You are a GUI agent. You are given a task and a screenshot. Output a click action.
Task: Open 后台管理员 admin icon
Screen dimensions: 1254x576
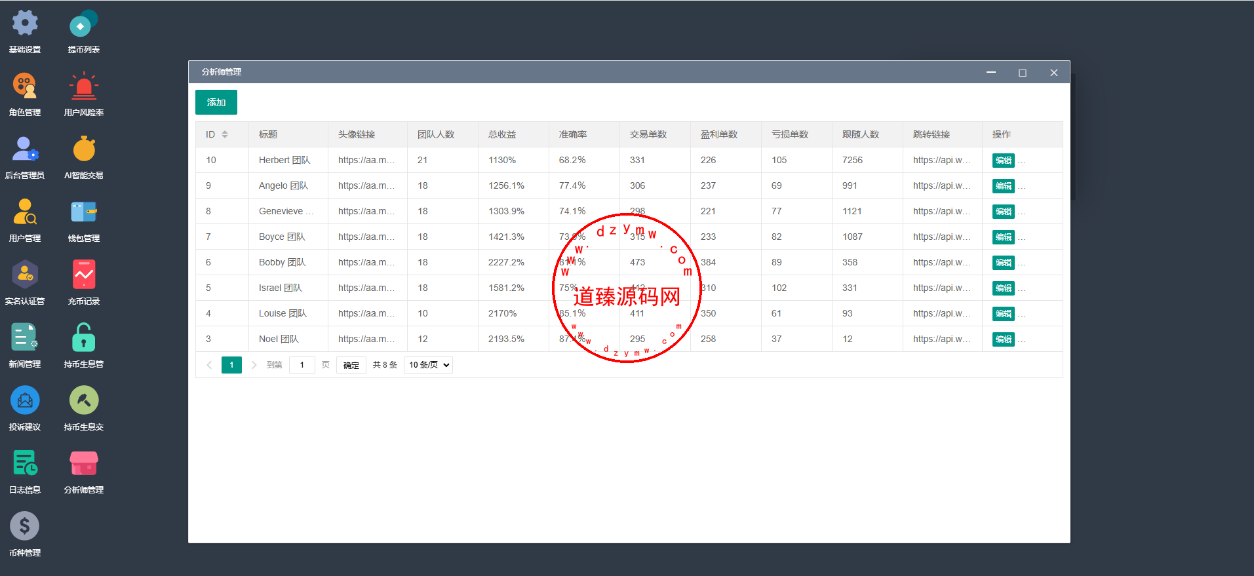(25, 149)
